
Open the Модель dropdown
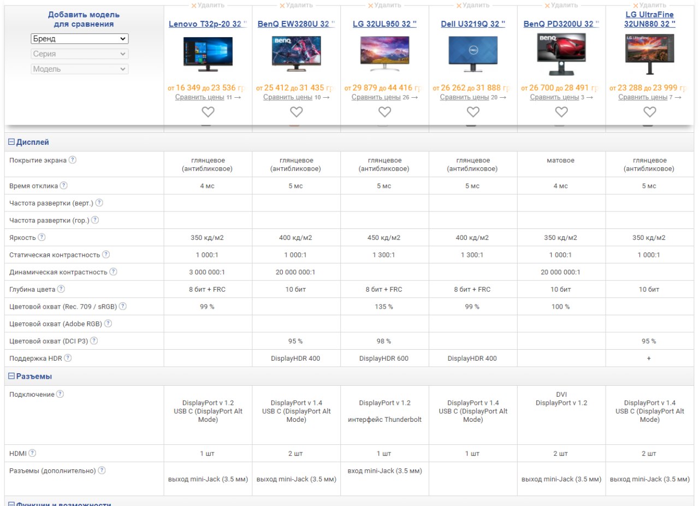[79, 69]
